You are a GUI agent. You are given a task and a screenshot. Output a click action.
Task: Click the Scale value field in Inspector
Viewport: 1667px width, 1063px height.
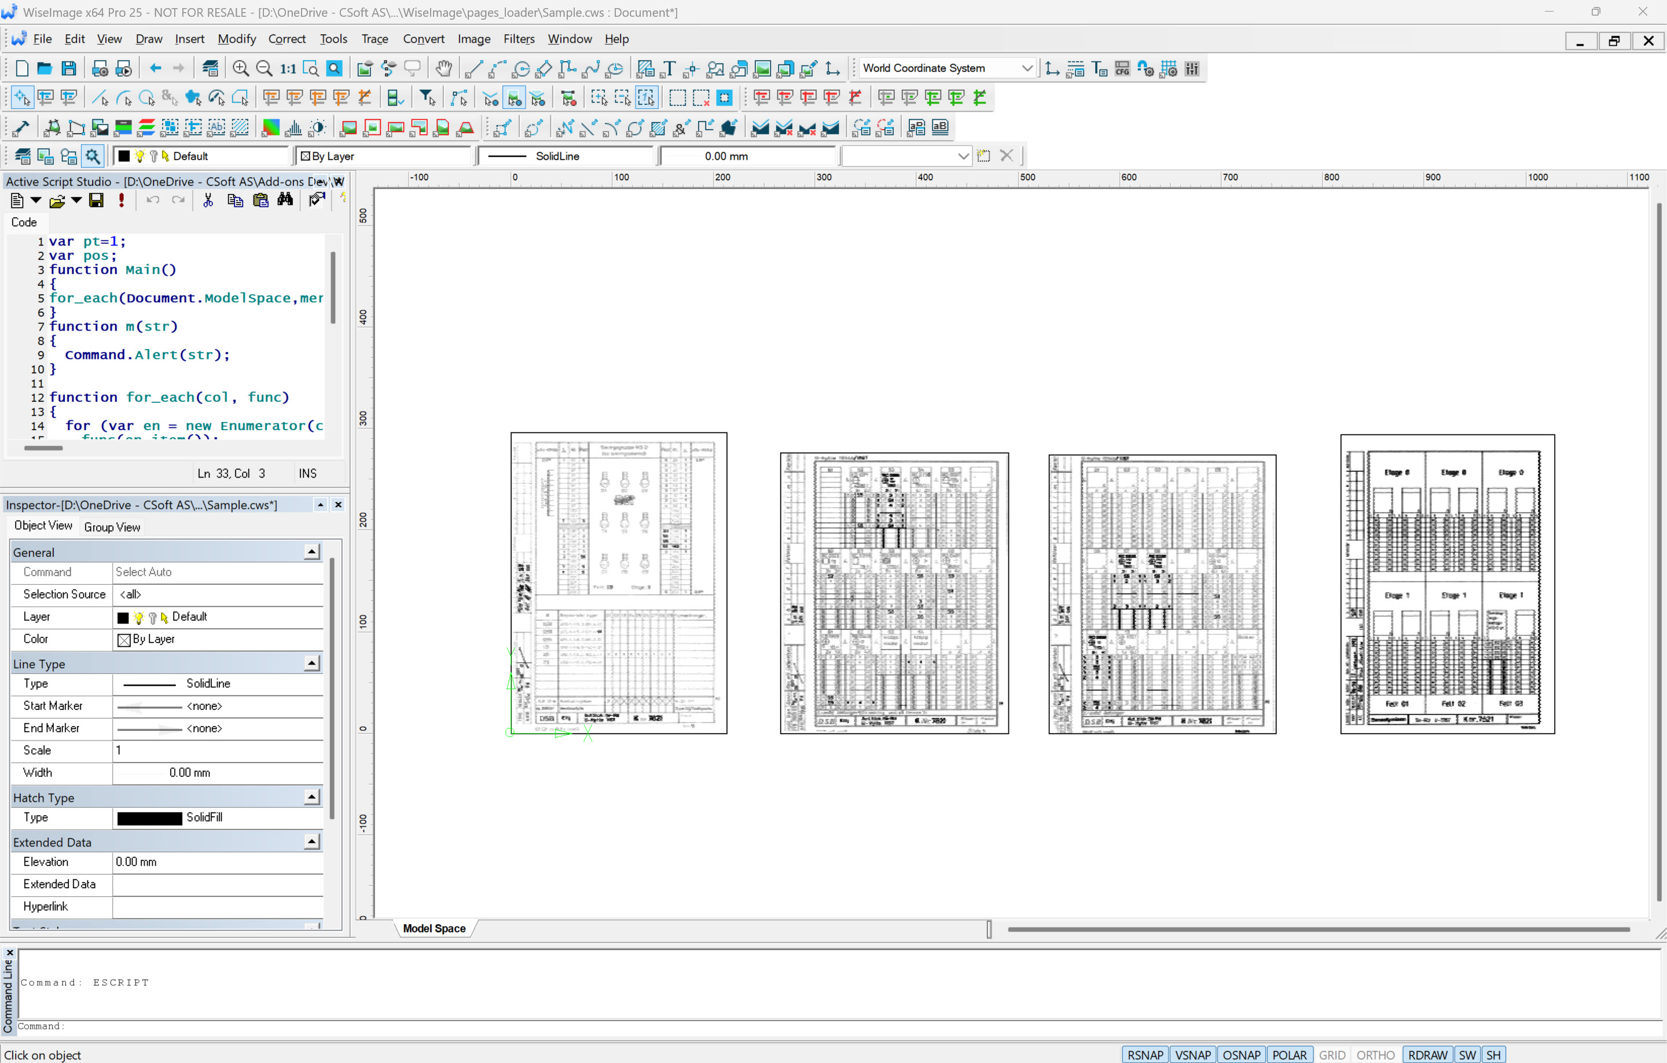click(x=218, y=750)
